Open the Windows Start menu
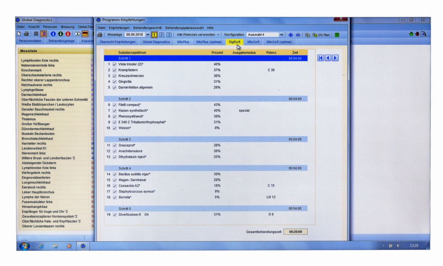The height and width of the screenshot is (266, 443). 25,246
